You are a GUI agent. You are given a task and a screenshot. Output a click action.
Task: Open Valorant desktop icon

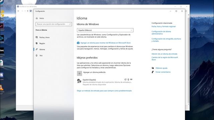tap(2, 27)
